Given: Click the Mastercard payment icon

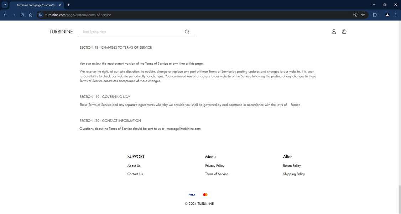Looking at the screenshot, I should pyautogui.click(x=205, y=194).
